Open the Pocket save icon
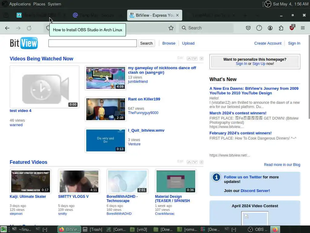This screenshot has width=310, height=233. click(248, 28)
